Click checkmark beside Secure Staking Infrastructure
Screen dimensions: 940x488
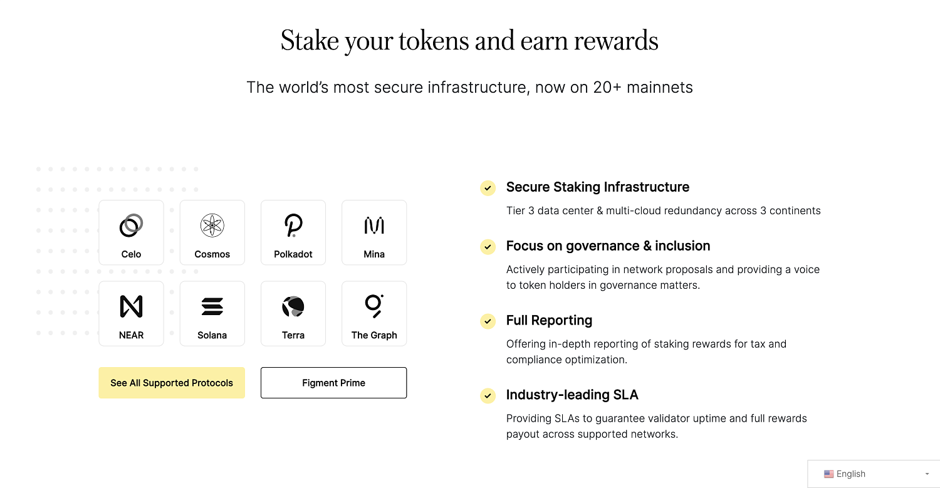point(488,187)
